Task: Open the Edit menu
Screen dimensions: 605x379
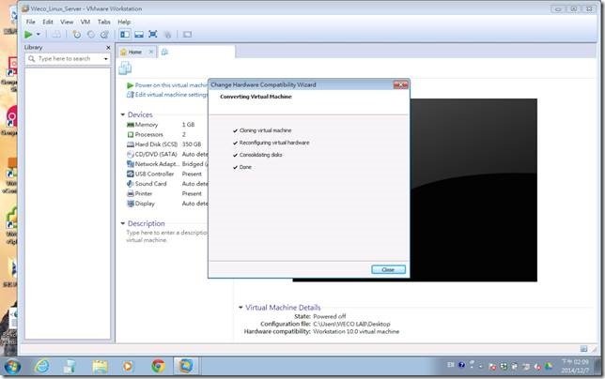Action: point(48,22)
